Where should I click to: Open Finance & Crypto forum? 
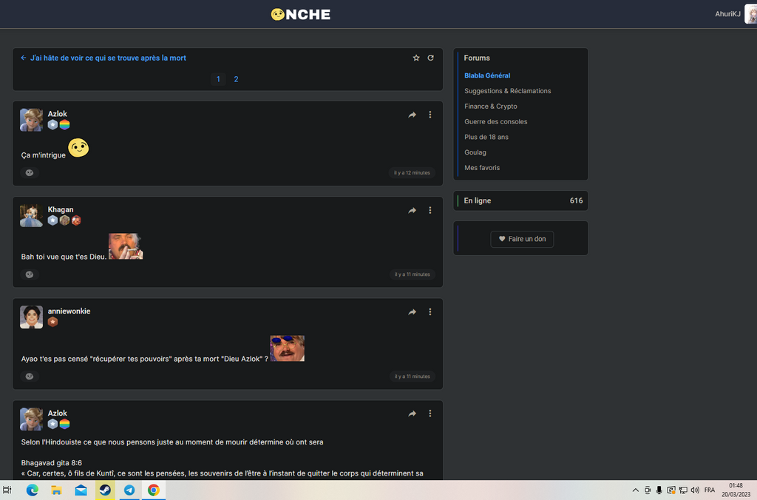[x=490, y=107]
